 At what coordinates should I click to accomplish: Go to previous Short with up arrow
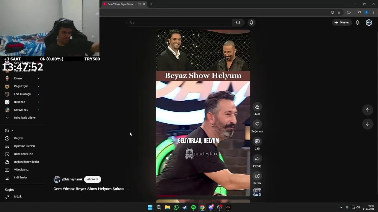pyautogui.click(x=368, y=110)
